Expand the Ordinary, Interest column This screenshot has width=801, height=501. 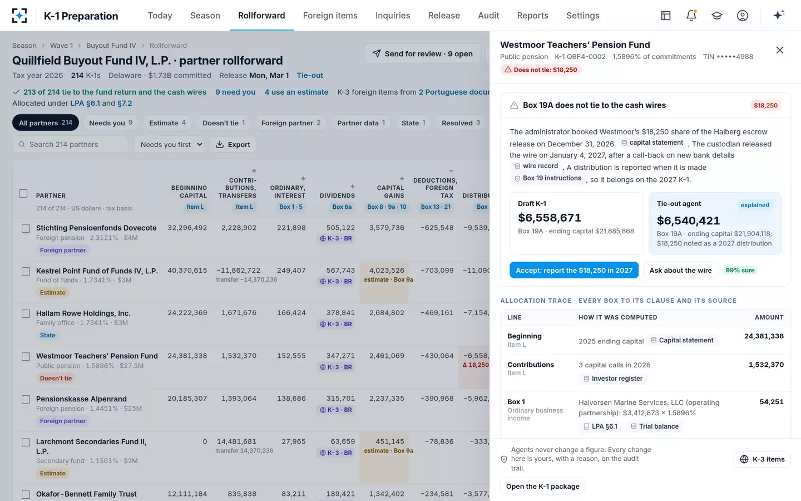(303, 179)
